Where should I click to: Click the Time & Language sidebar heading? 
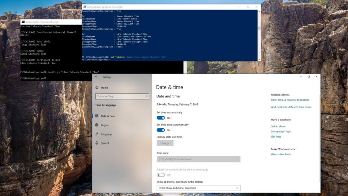(x=106, y=105)
